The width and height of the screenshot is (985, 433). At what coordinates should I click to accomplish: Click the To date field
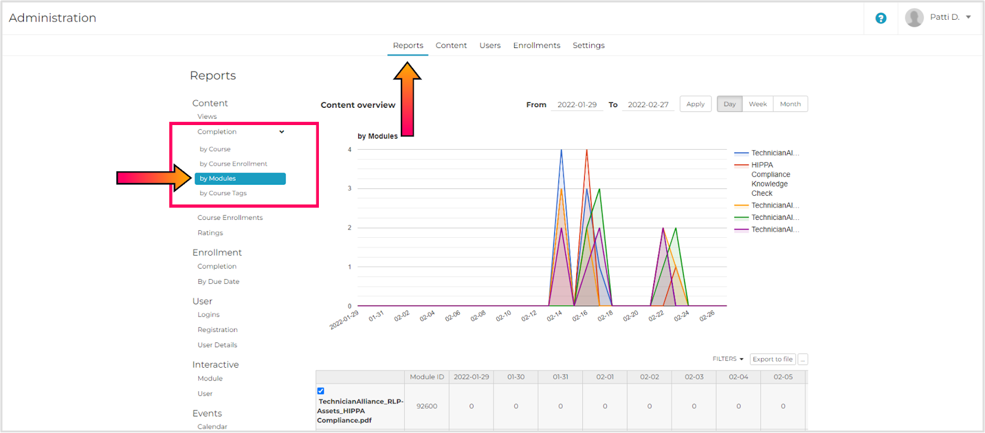click(648, 105)
